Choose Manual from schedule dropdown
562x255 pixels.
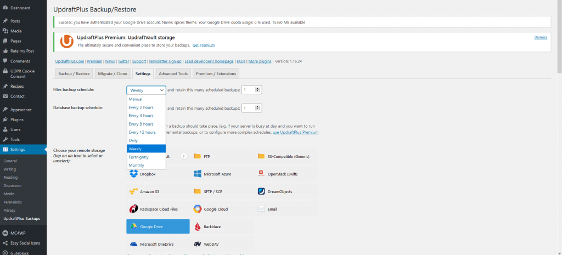click(x=146, y=99)
